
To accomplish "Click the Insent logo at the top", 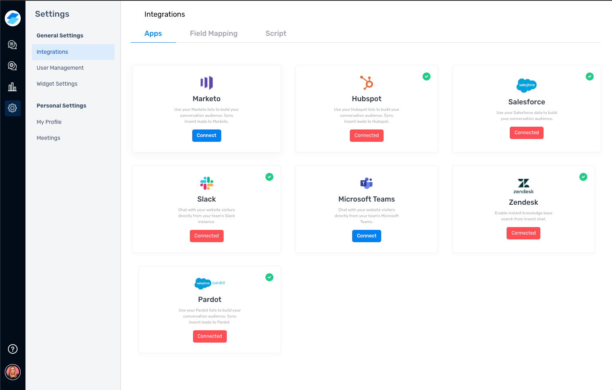I will pos(12,18).
